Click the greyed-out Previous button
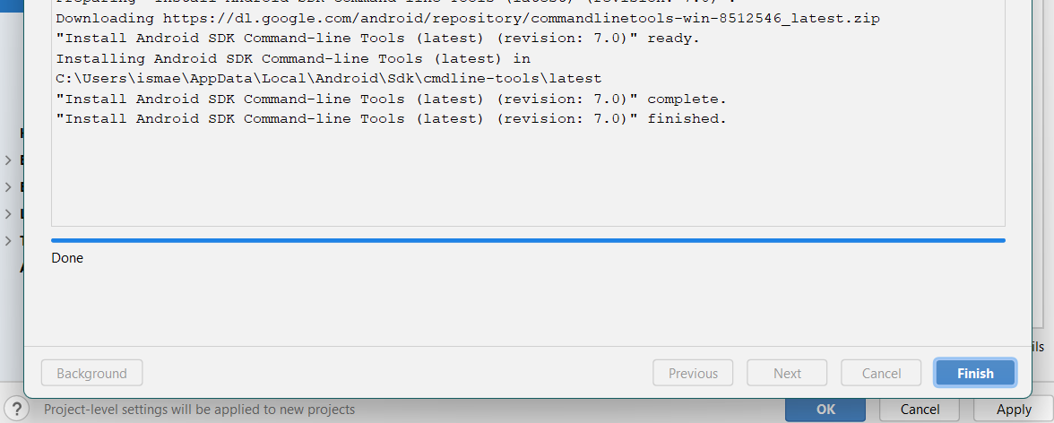The image size is (1054, 423). point(693,373)
